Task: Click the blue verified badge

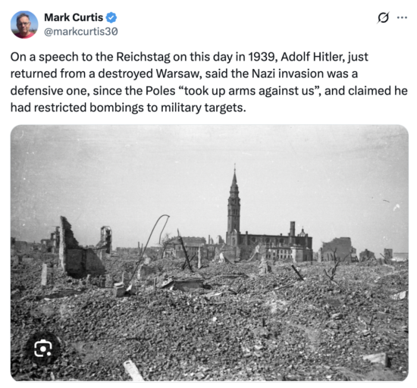Action: tap(111, 17)
